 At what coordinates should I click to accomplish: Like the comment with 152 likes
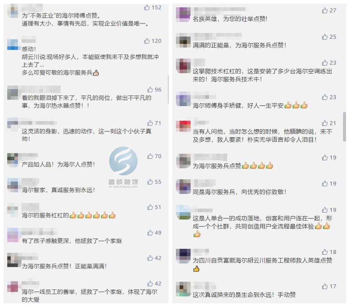tap(147, 8)
